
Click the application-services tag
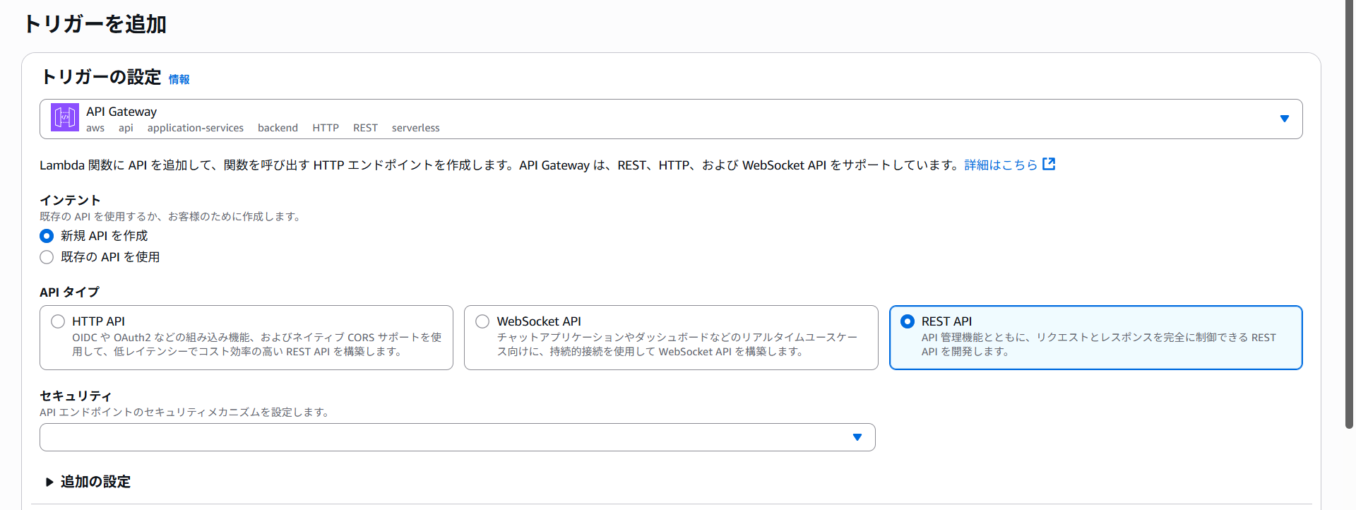pyautogui.click(x=195, y=128)
